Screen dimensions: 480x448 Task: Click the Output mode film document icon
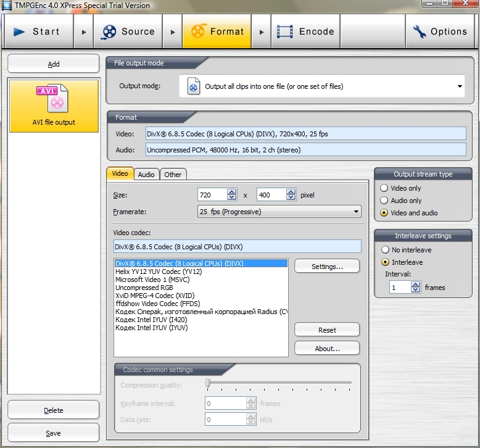194,86
